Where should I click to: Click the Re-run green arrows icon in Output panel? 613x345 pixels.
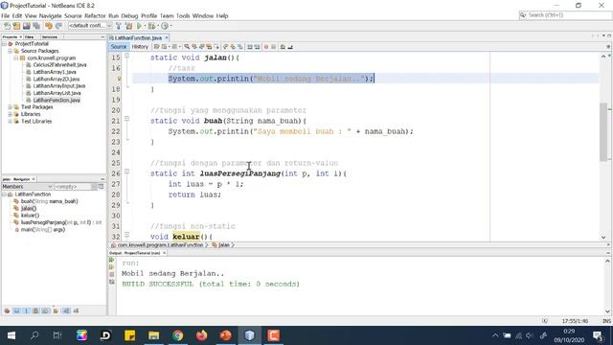[x=112, y=260]
